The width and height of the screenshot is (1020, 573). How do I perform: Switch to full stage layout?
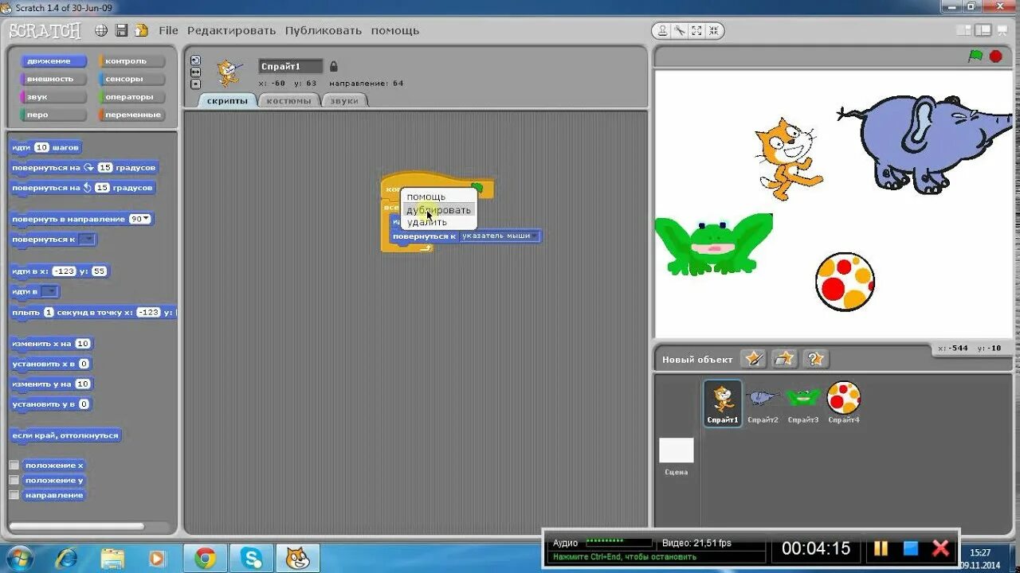984,30
